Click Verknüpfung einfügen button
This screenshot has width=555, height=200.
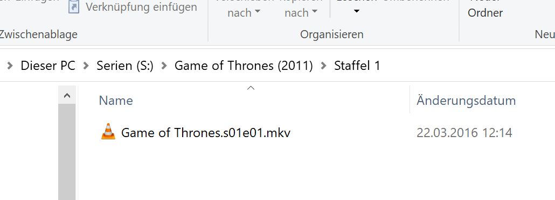click(x=133, y=6)
